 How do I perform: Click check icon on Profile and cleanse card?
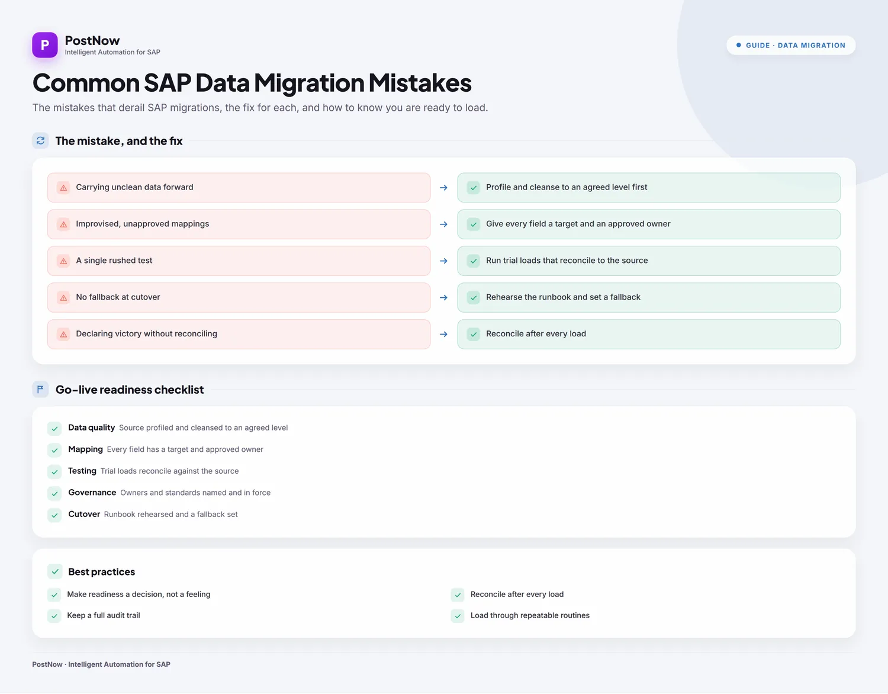click(474, 188)
